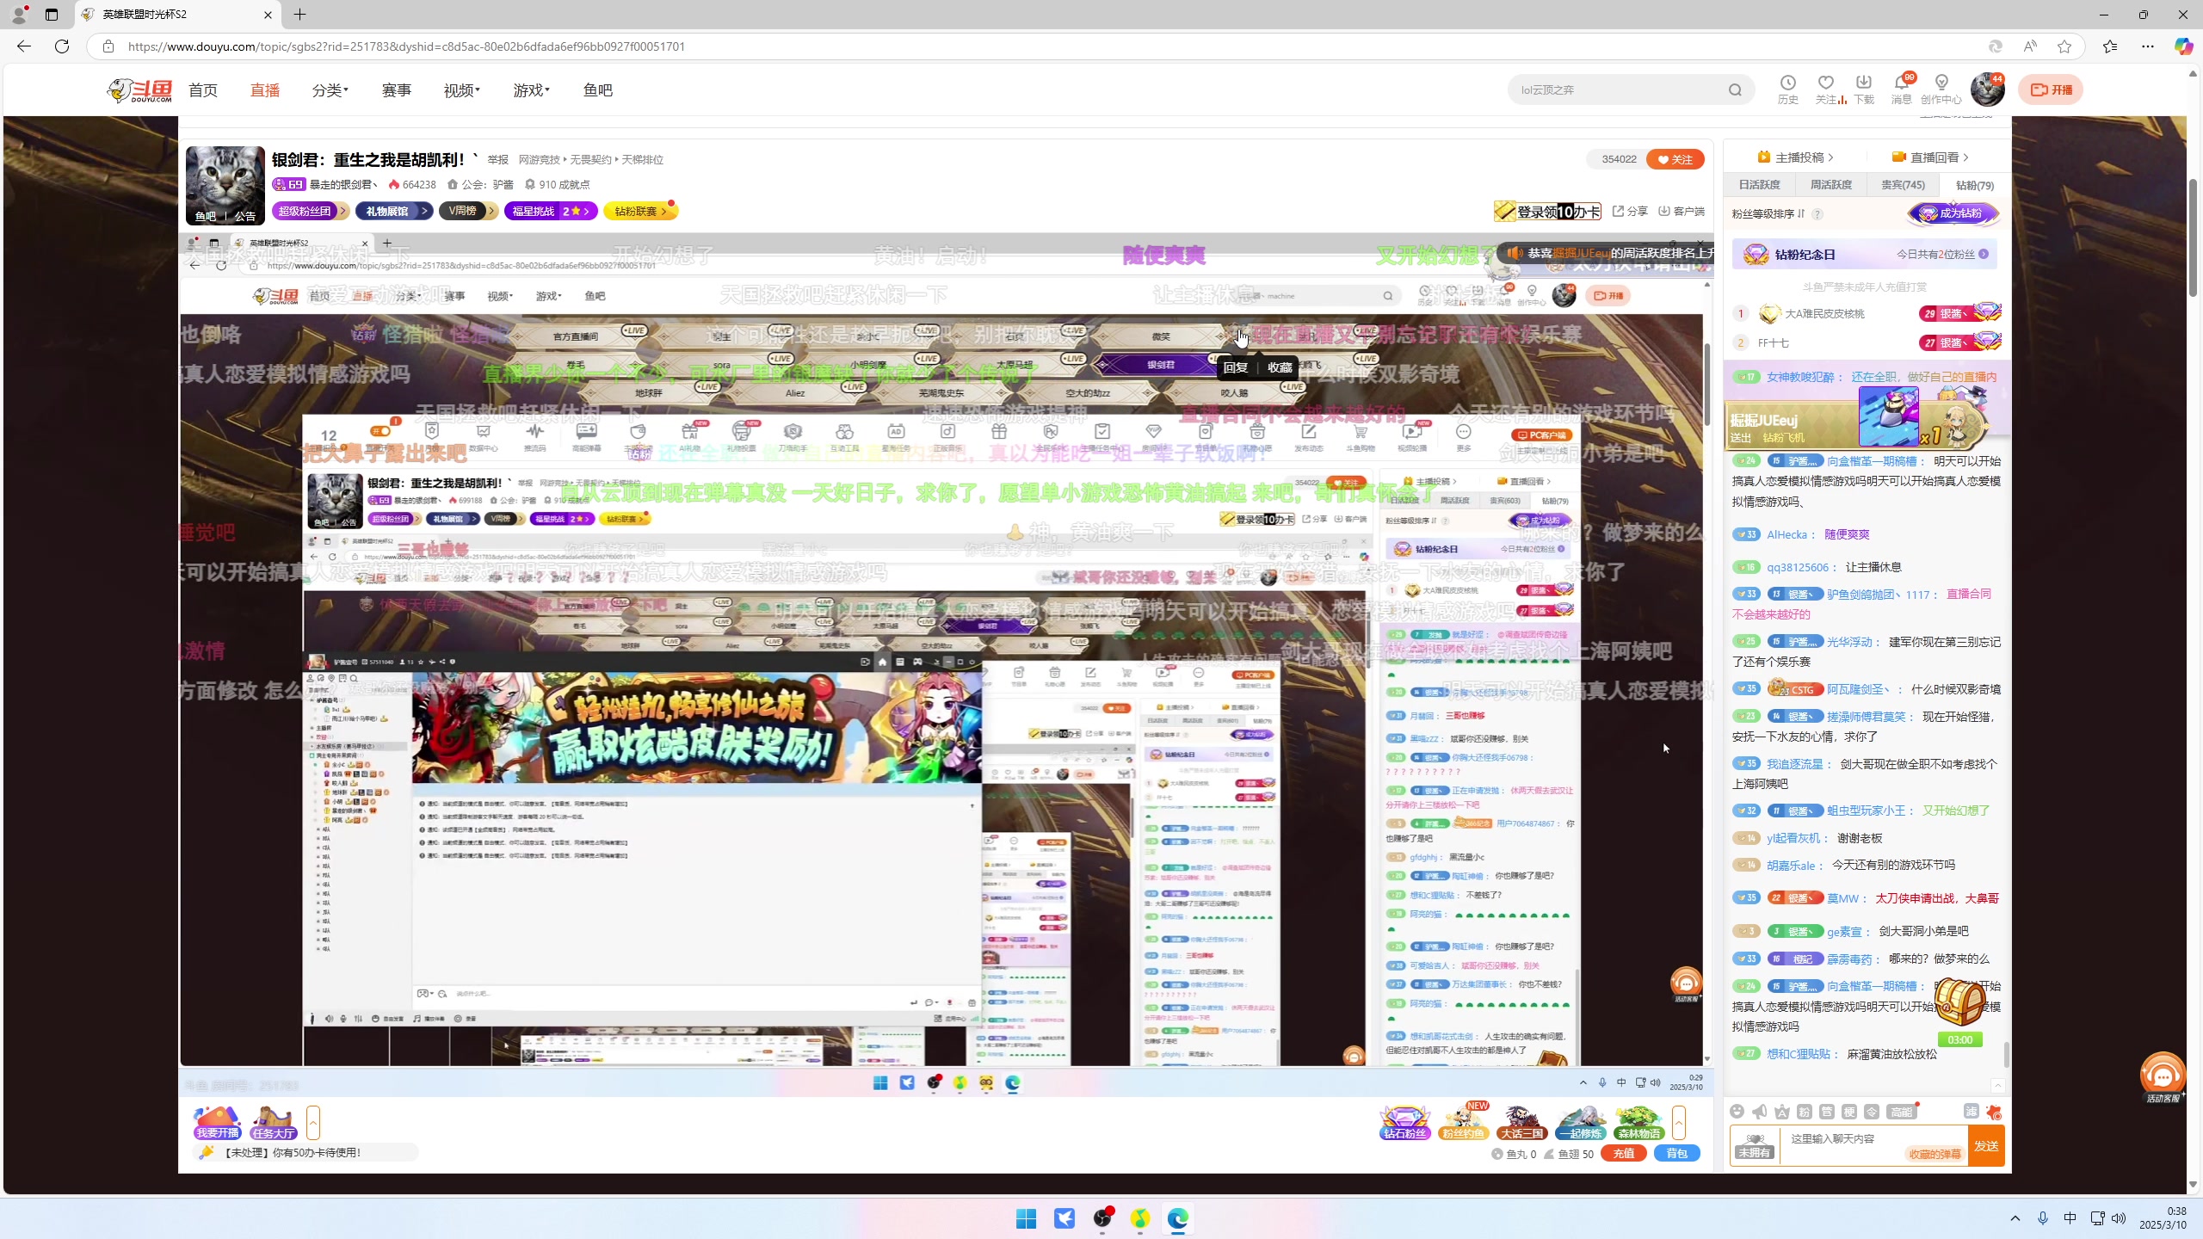This screenshot has width=2203, height=1239.
Task: Click the '梗' meme icon in chat toolbar
Action: 1849,1112
